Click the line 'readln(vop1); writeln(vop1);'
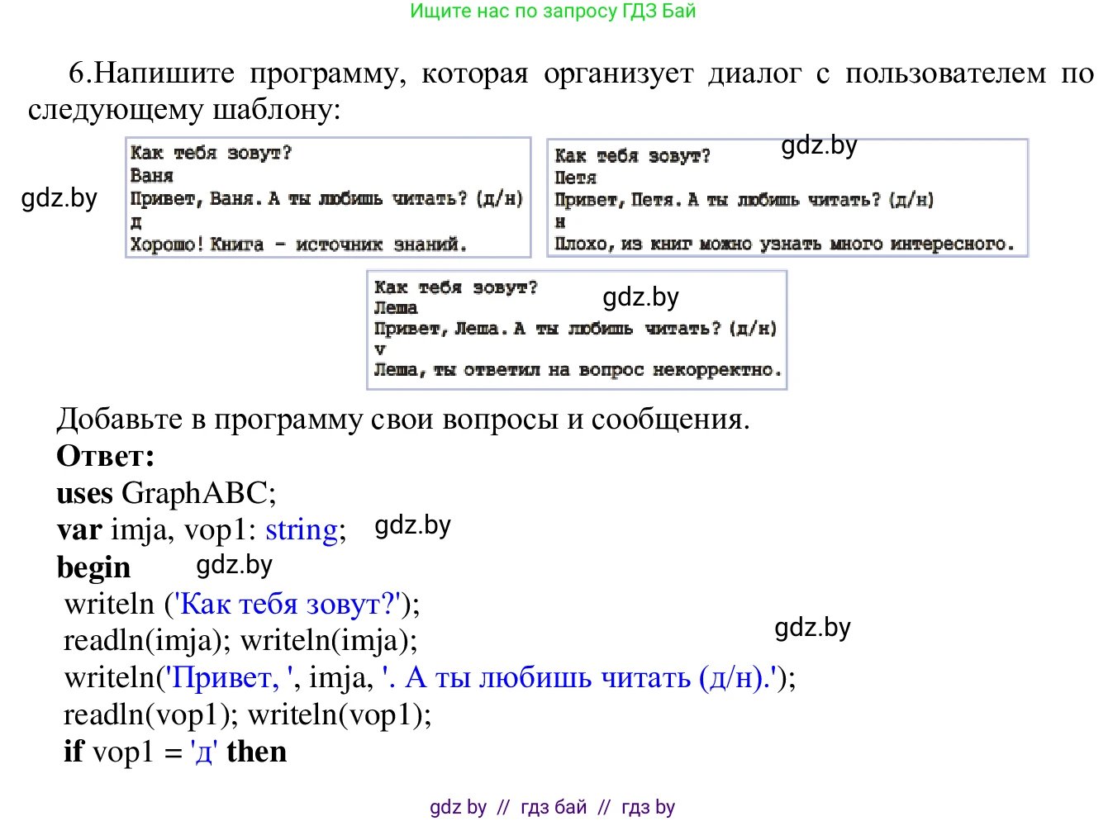1108x821 pixels. pos(249,714)
